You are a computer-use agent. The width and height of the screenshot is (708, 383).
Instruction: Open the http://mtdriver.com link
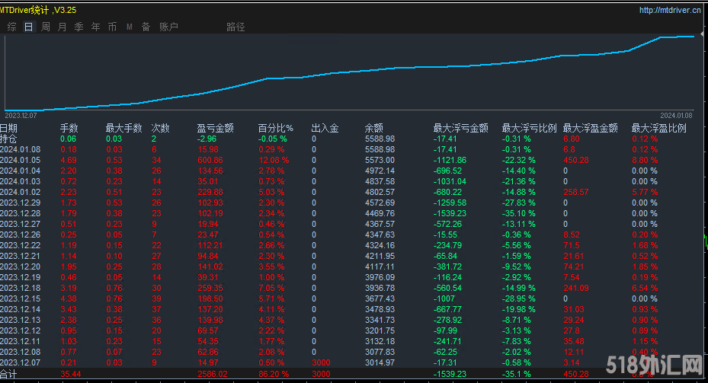pos(670,10)
